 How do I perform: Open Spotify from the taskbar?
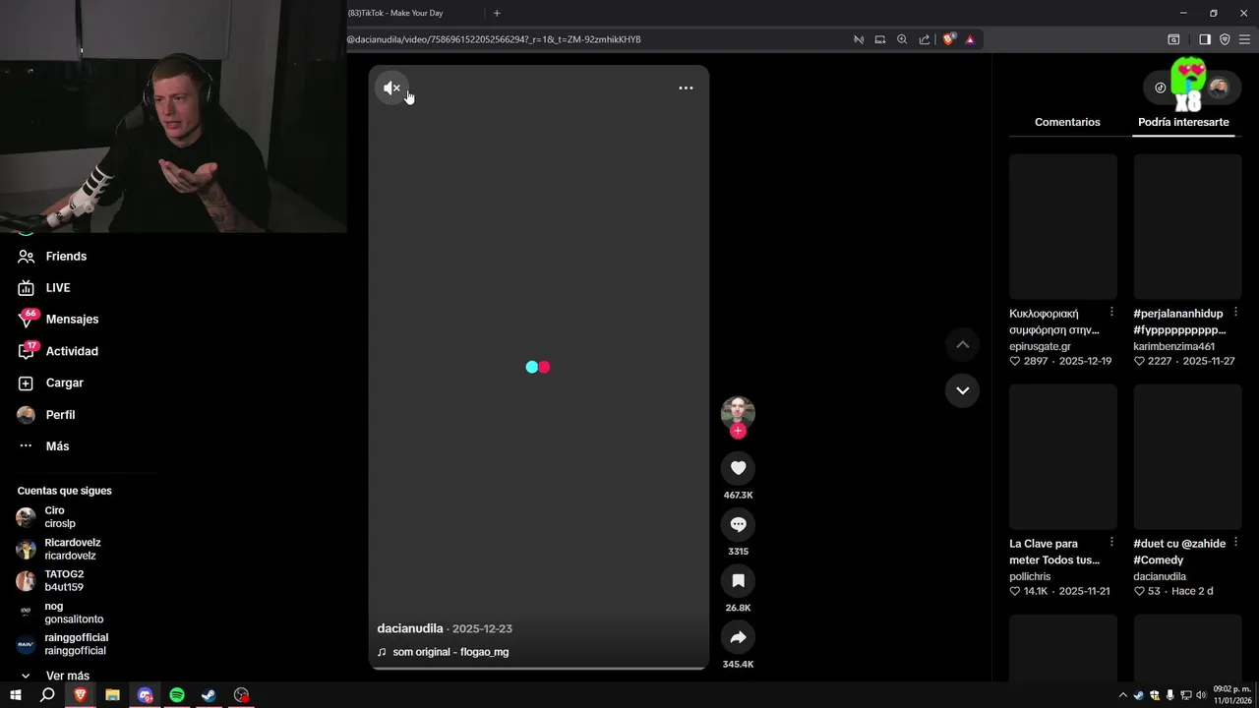click(177, 695)
